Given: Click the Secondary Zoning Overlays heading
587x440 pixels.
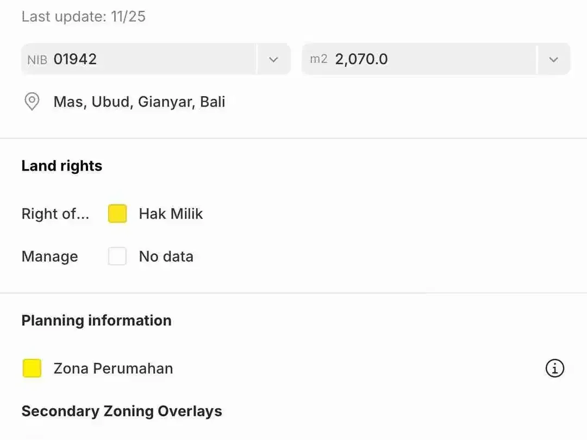Looking at the screenshot, I should (122, 411).
